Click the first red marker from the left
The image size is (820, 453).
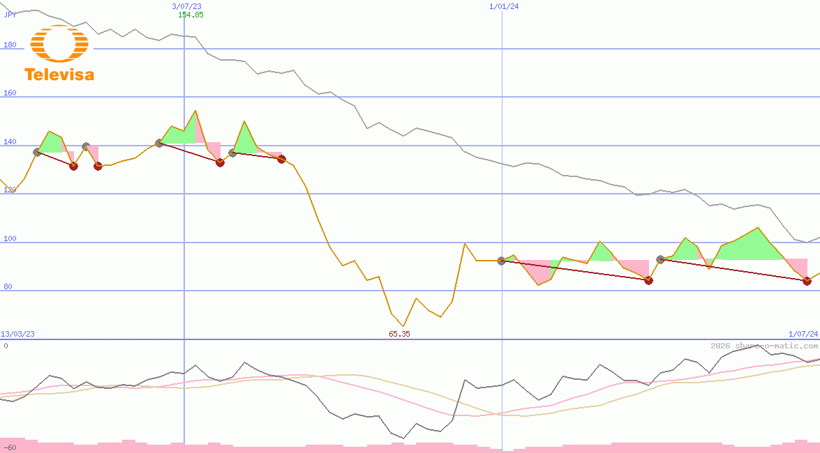click(x=73, y=166)
